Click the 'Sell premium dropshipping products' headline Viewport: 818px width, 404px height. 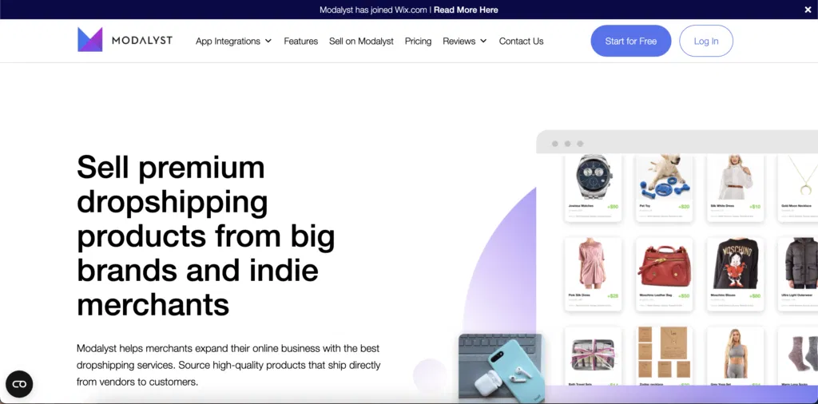point(206,236)
